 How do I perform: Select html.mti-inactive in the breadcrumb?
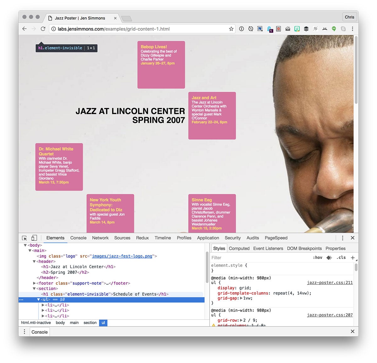click(36, 323)
